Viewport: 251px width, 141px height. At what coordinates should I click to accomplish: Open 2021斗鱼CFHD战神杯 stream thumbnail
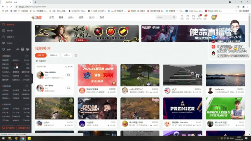(x=97, y=109)
